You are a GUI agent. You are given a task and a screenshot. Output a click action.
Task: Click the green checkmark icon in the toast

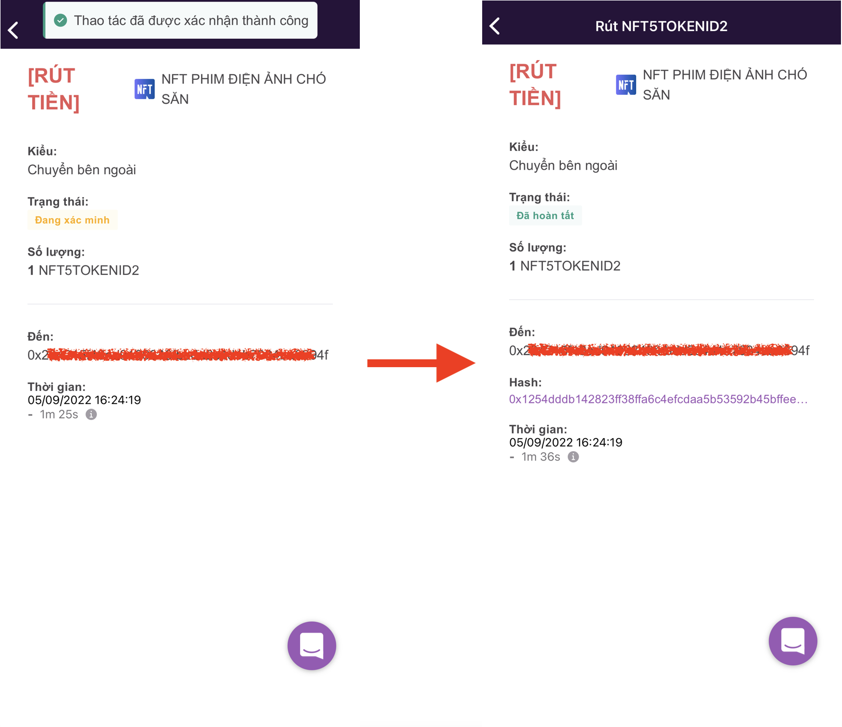61,21
